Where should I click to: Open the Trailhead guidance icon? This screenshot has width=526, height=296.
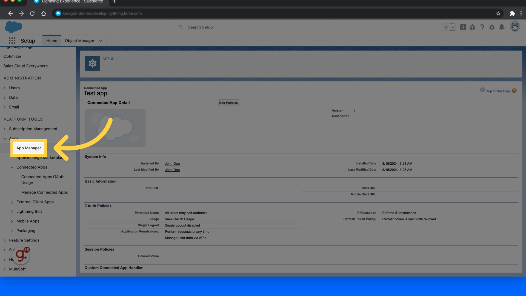[472, 27]
